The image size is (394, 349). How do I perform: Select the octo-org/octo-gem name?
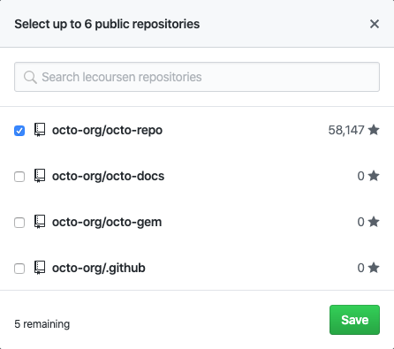click(107, 222)
